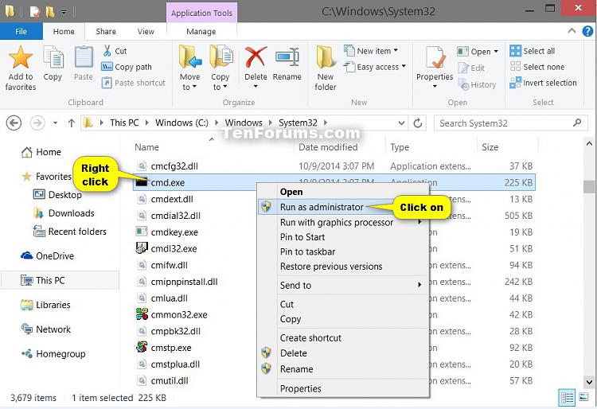Click the file list scrollbar down arrow
Screen dimensions: 597x409
pos(589,382)
